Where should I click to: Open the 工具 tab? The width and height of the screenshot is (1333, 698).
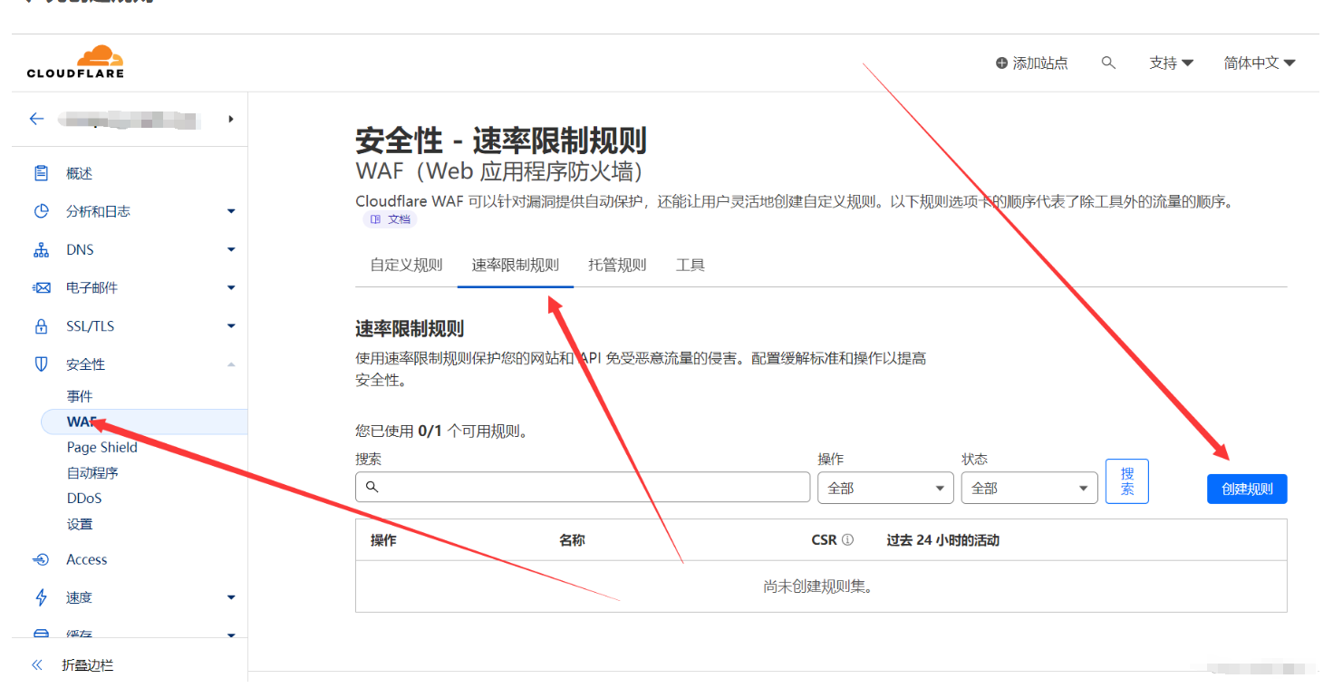click(x=691, y=265)
